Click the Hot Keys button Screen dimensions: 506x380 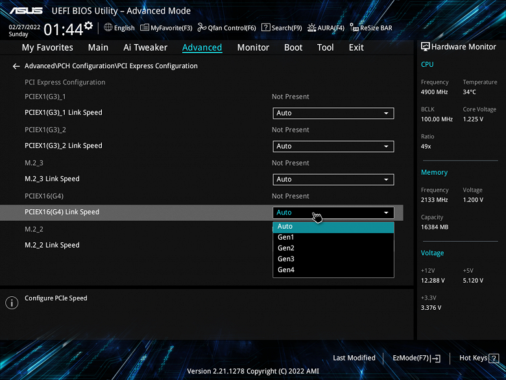point(479,358)
